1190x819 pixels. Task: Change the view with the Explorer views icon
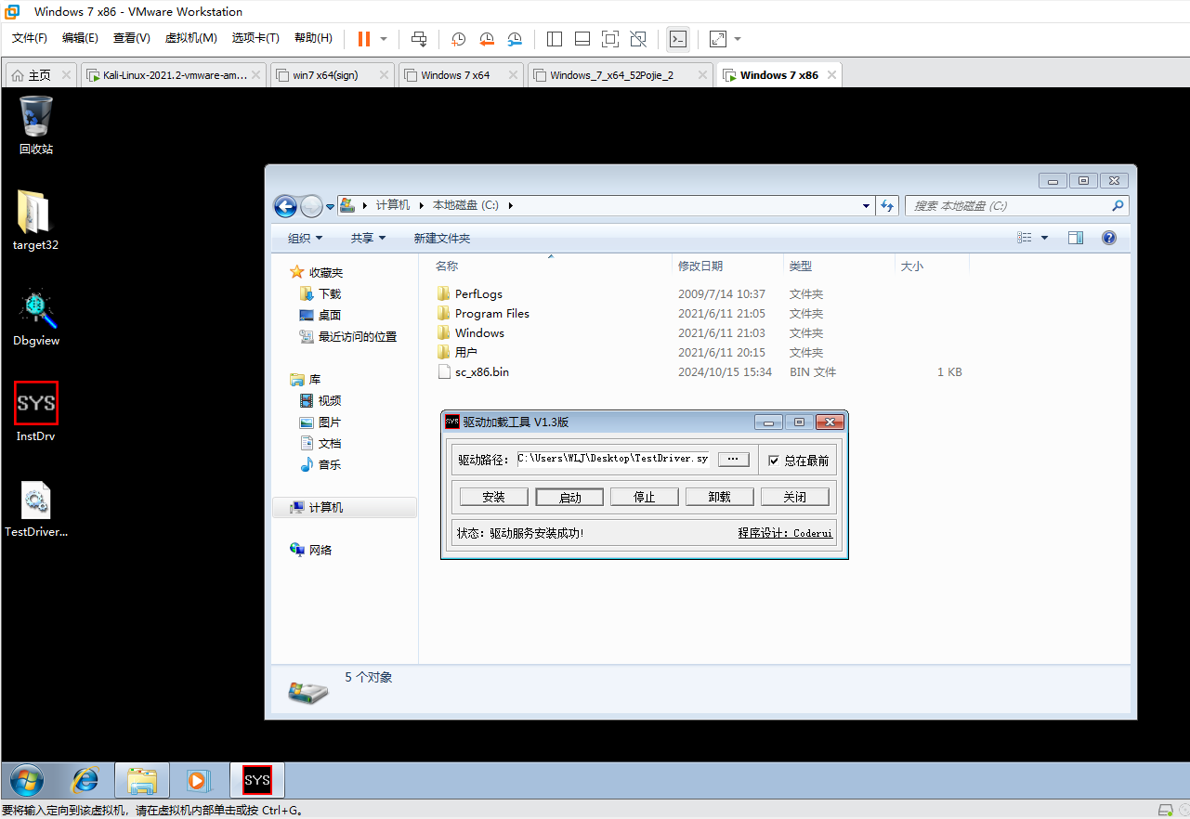[1025, 238]
